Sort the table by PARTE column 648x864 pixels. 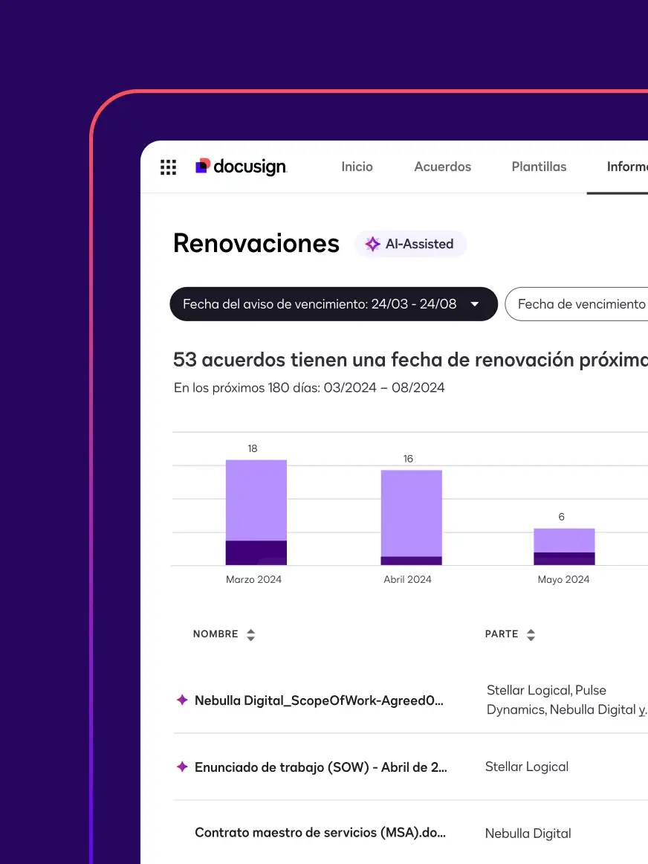531,634
